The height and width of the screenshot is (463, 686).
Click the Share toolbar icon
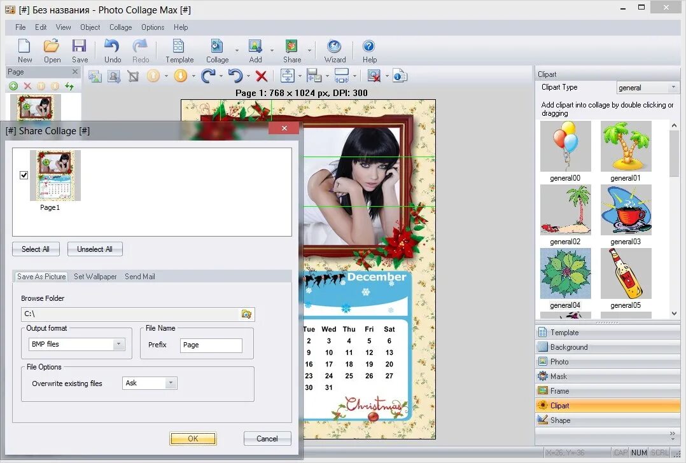[292, 51]
